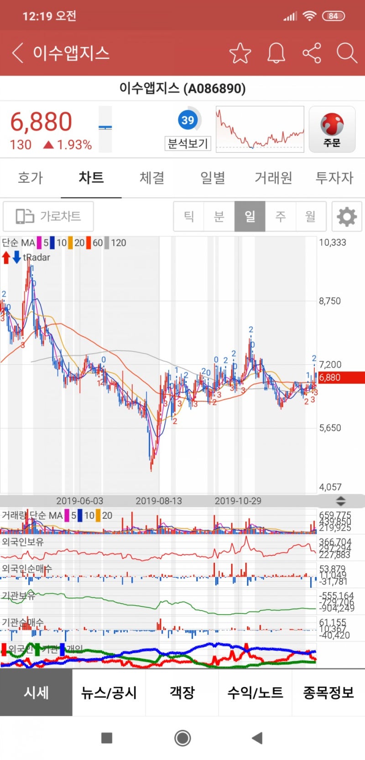Image resolution: width=365 pixels, height=760 pixels.
Task: Tap the 거래량 단순 MA volume label
Action: [32, 516]
